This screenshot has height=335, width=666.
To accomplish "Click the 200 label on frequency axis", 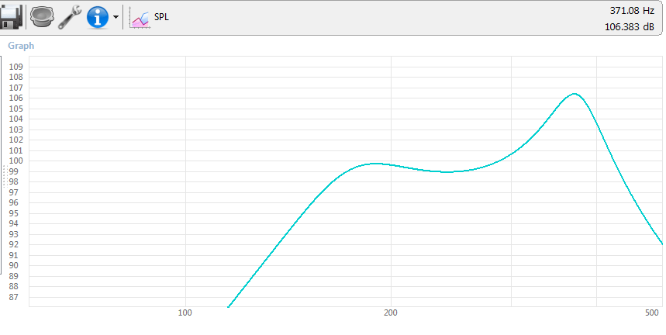I will 390,313.
